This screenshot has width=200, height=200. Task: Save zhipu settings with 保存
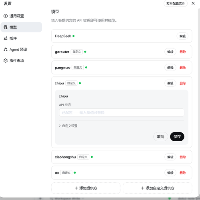pos(177,137)
